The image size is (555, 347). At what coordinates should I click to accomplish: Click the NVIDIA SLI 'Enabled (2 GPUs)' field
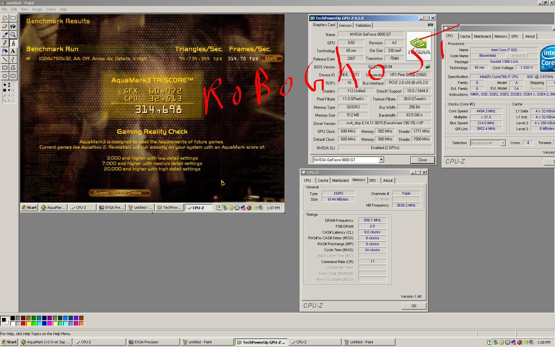385,148
